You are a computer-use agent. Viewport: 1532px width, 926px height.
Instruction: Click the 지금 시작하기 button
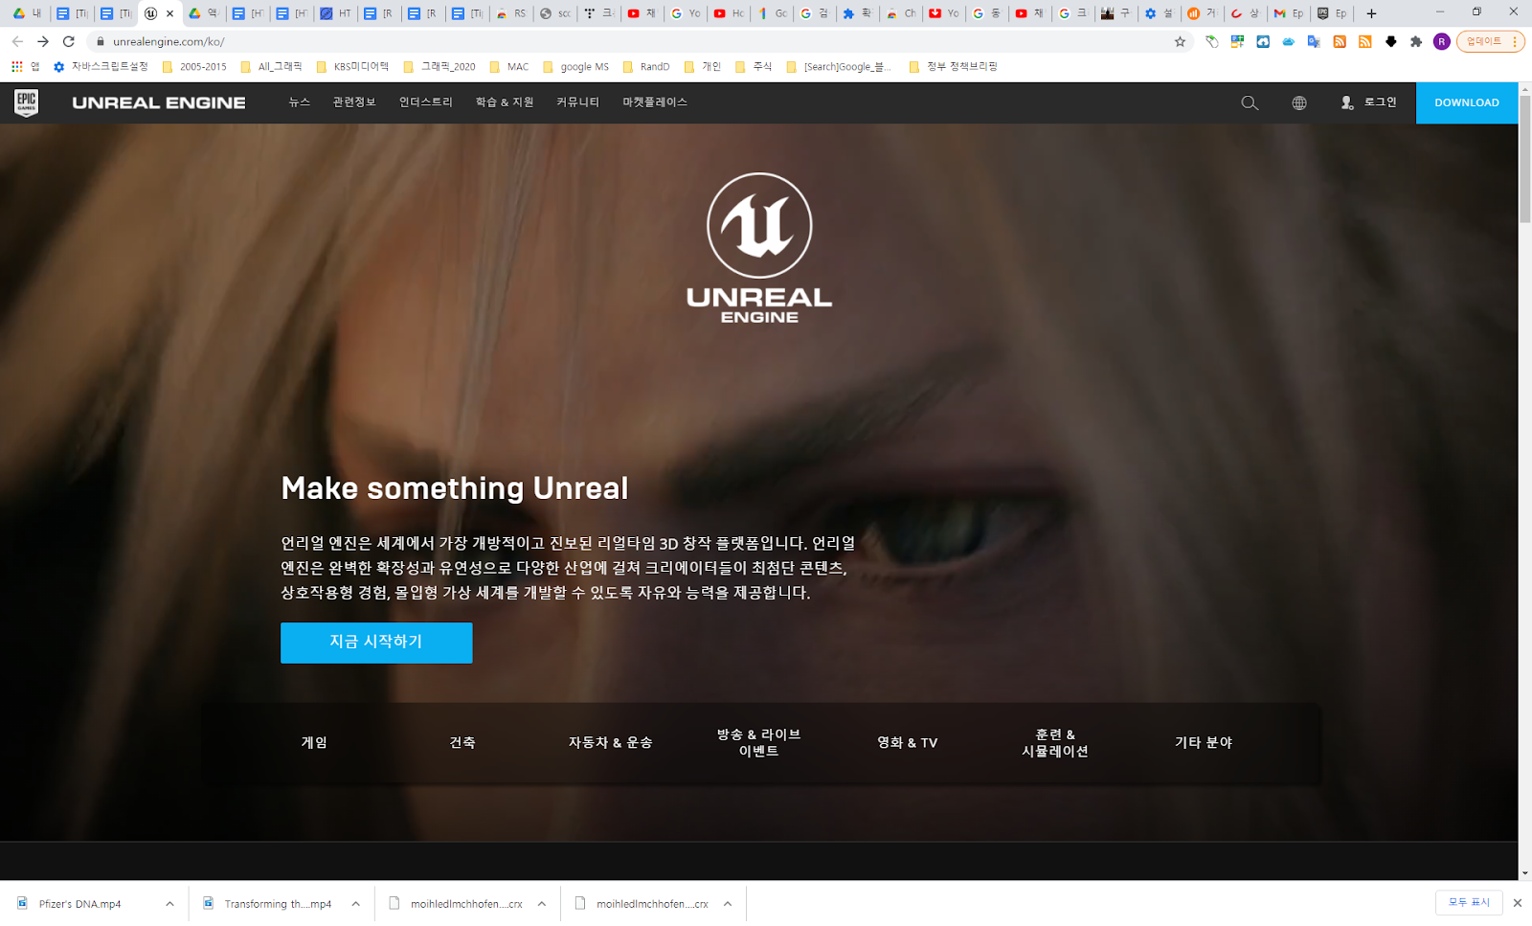coord(376,643)
